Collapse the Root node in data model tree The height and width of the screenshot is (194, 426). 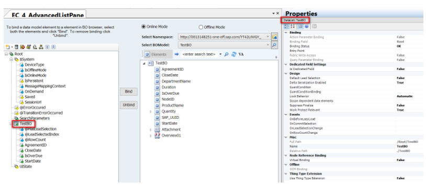(6, 54)
